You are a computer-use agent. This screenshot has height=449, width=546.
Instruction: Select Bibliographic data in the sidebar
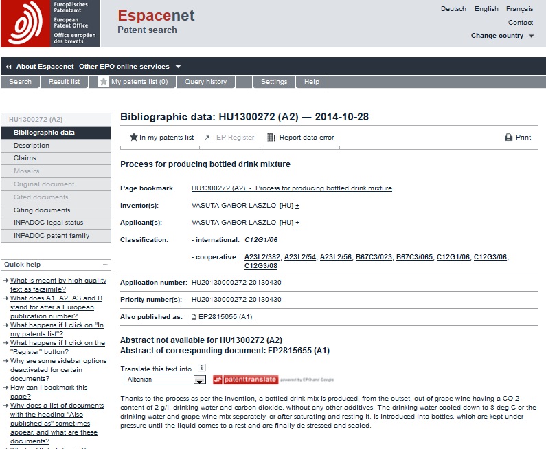coord(56,133)
